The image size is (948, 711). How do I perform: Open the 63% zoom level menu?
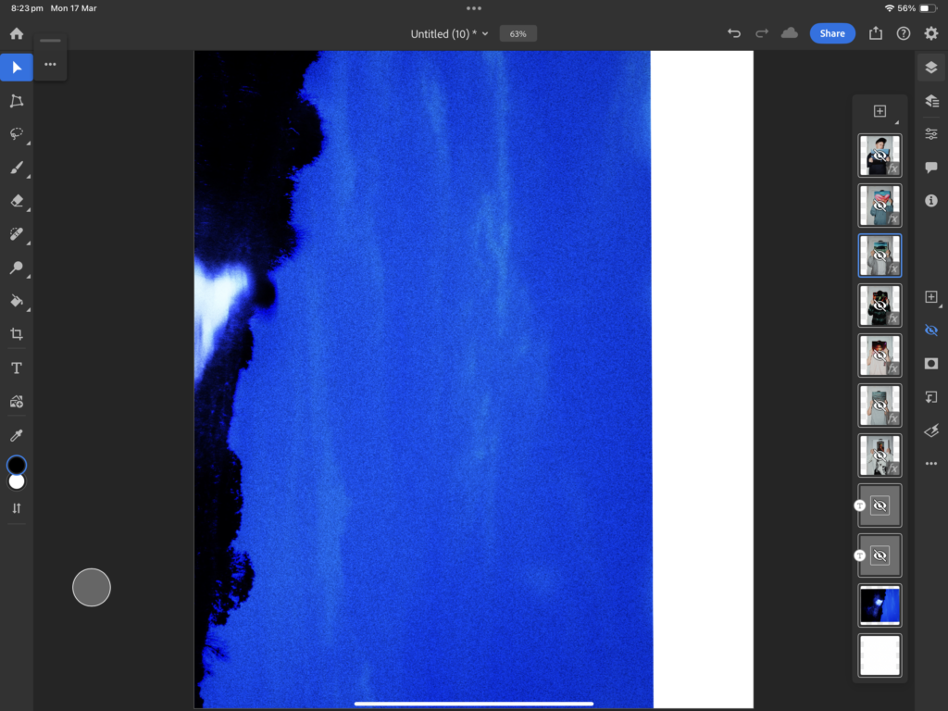click(x=518, y=34)
